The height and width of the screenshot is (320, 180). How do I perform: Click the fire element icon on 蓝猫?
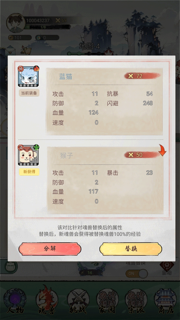[36, 68]
